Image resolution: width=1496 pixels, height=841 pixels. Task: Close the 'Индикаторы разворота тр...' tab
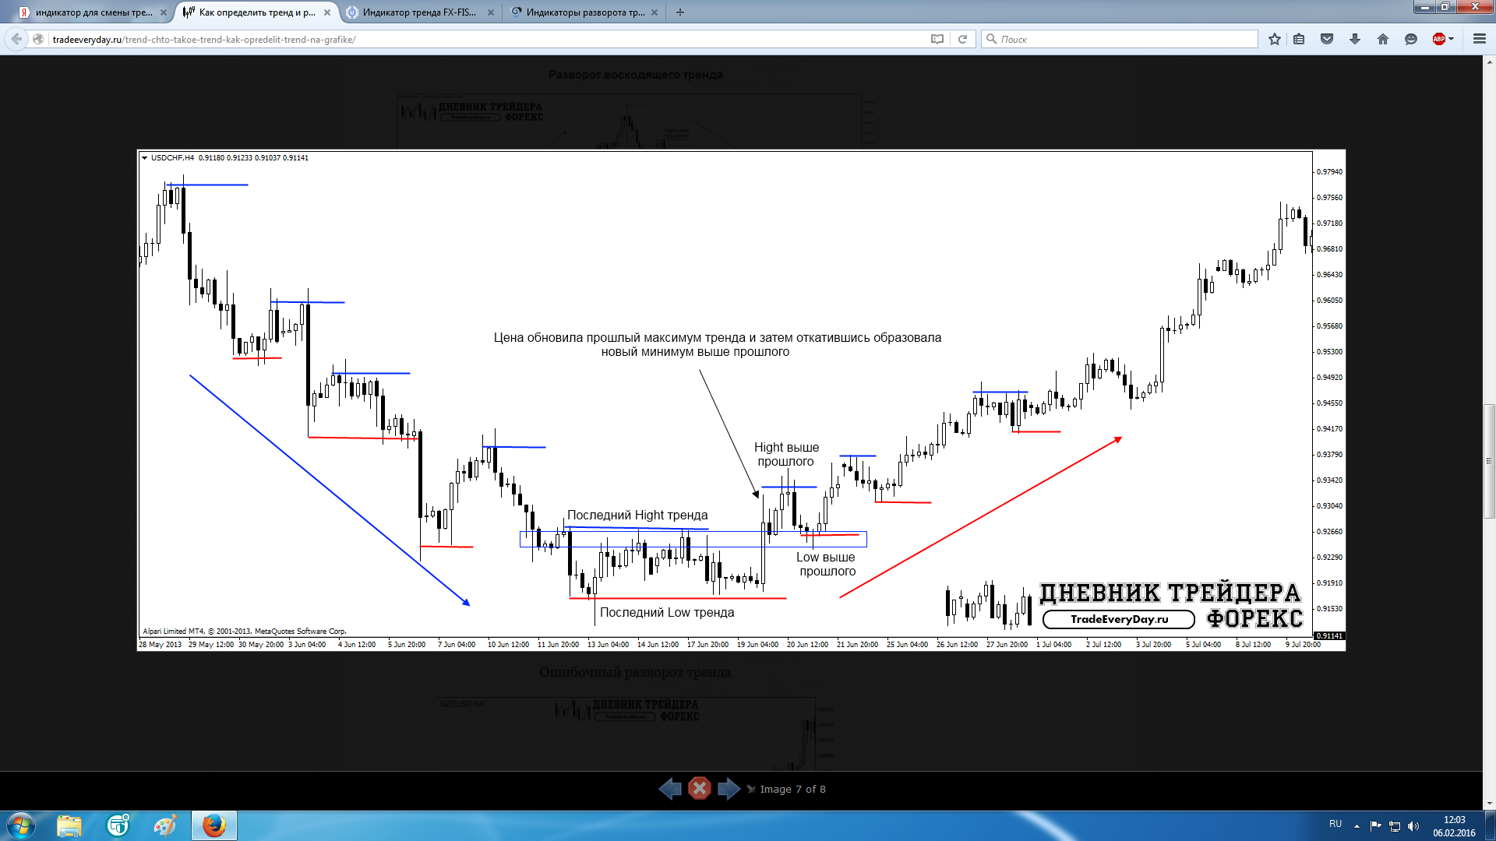tap(654, 12)
